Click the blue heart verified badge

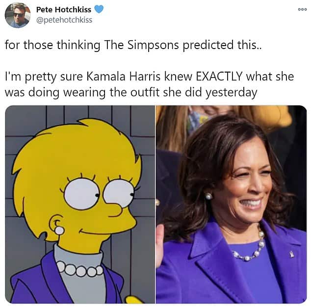coord(99,9)
